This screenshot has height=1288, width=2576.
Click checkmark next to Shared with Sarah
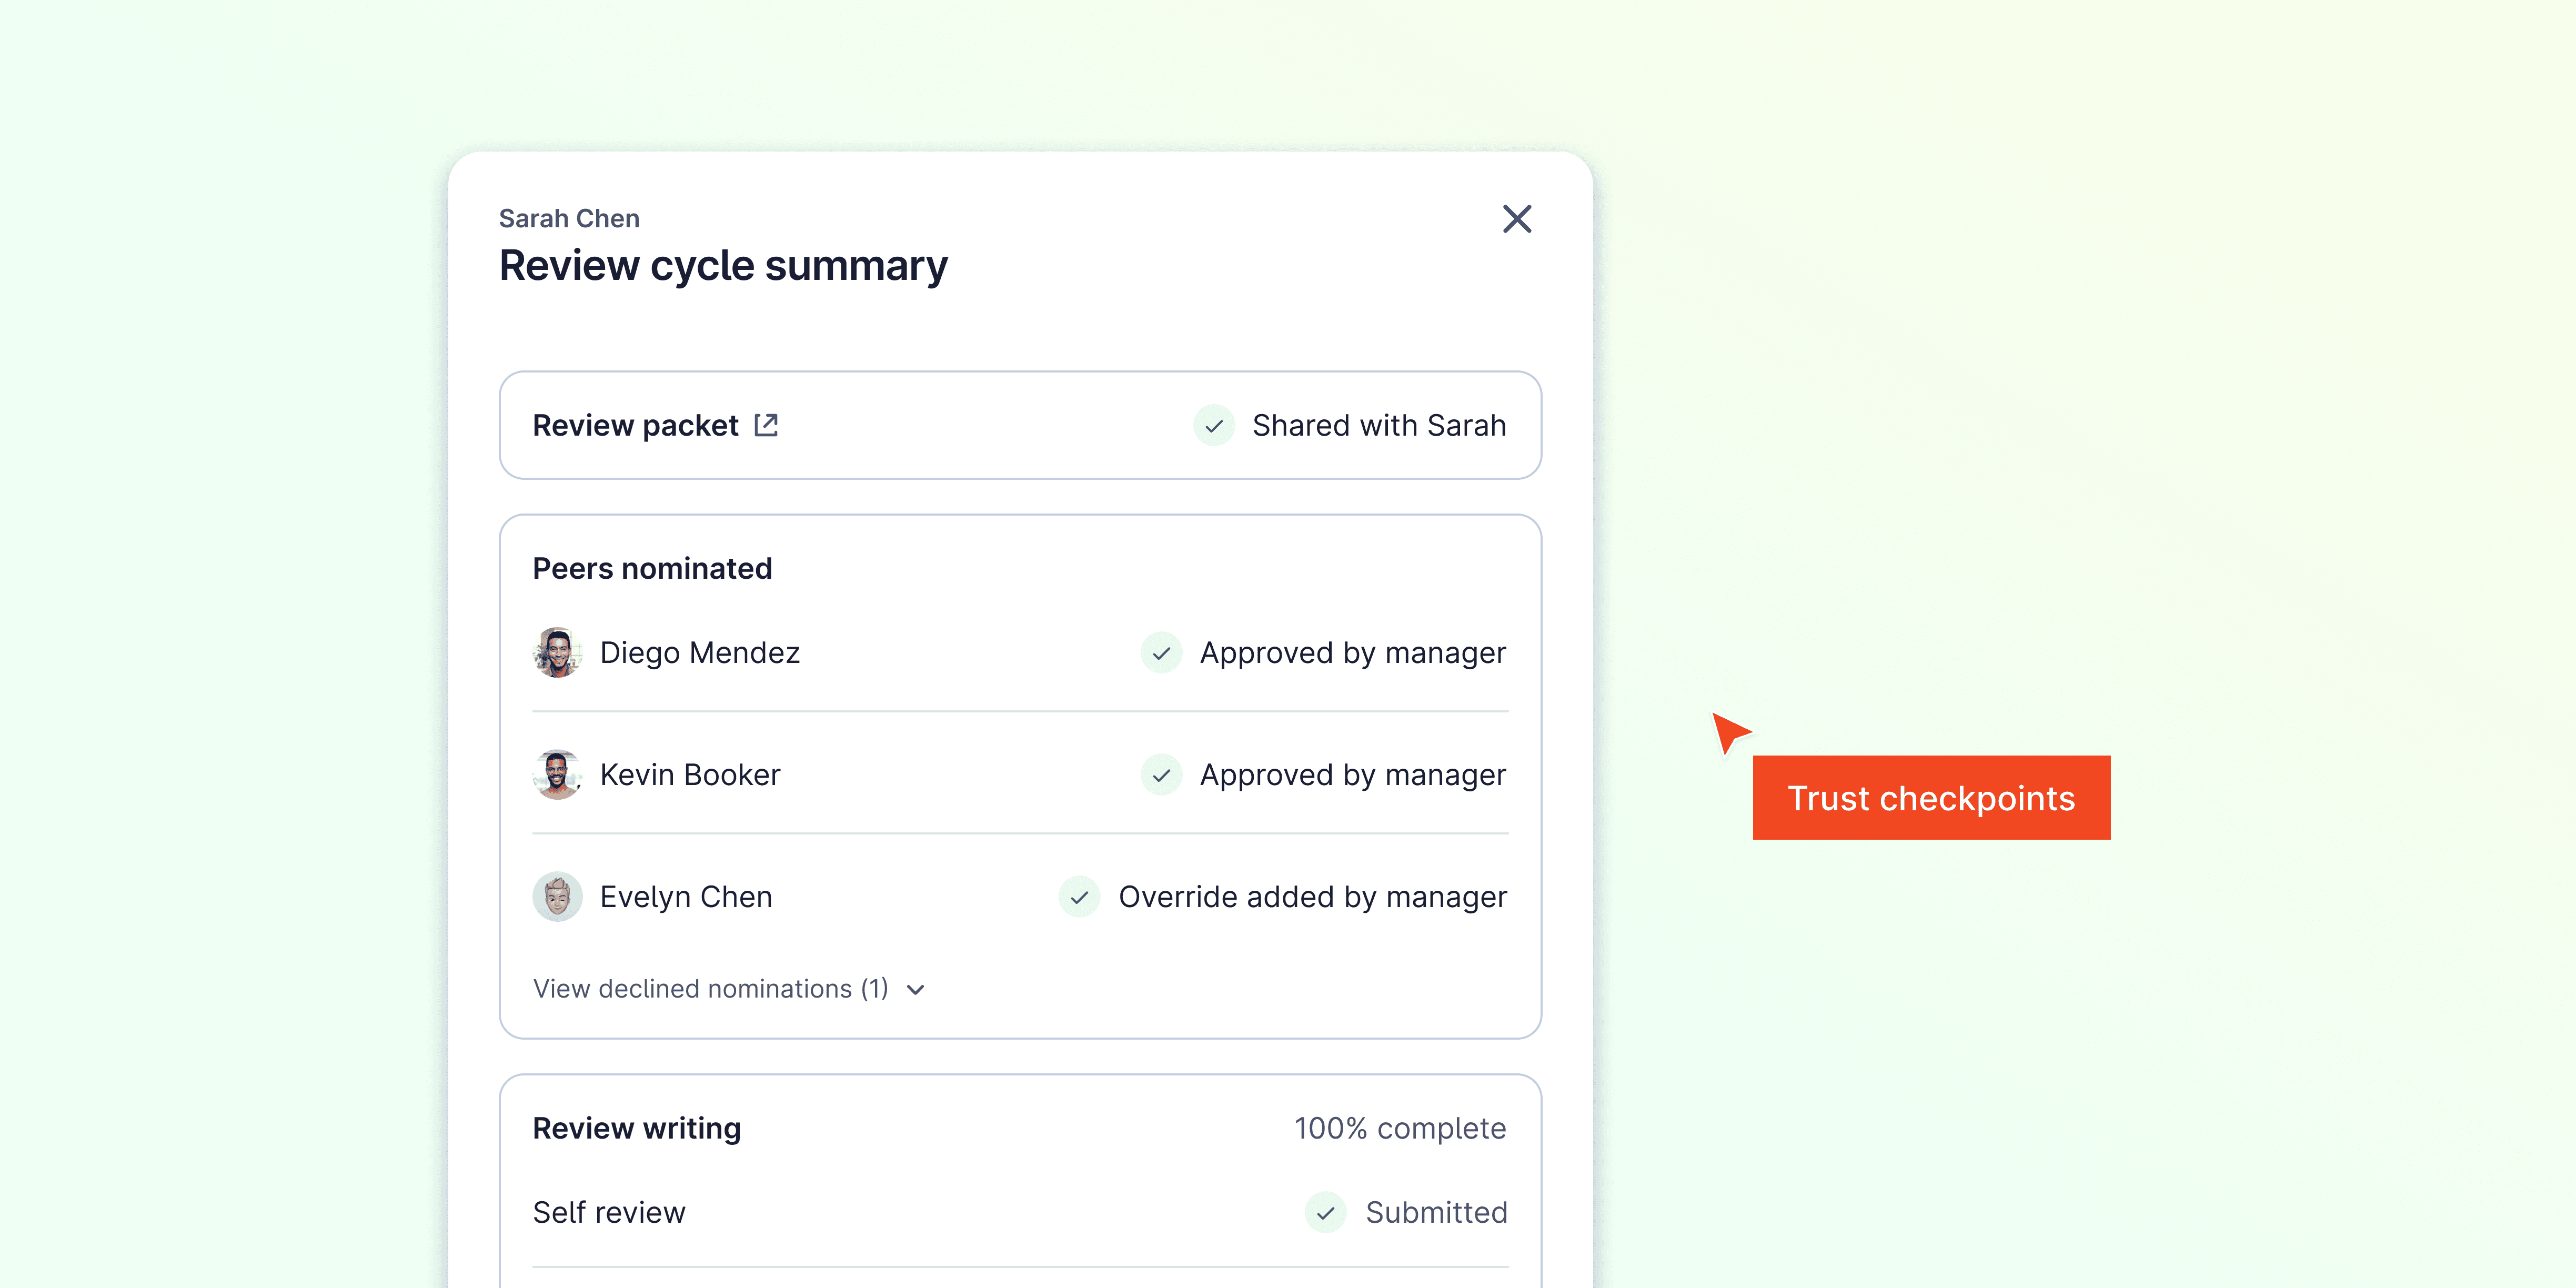pyautogui.click(x=1214, y=426)
